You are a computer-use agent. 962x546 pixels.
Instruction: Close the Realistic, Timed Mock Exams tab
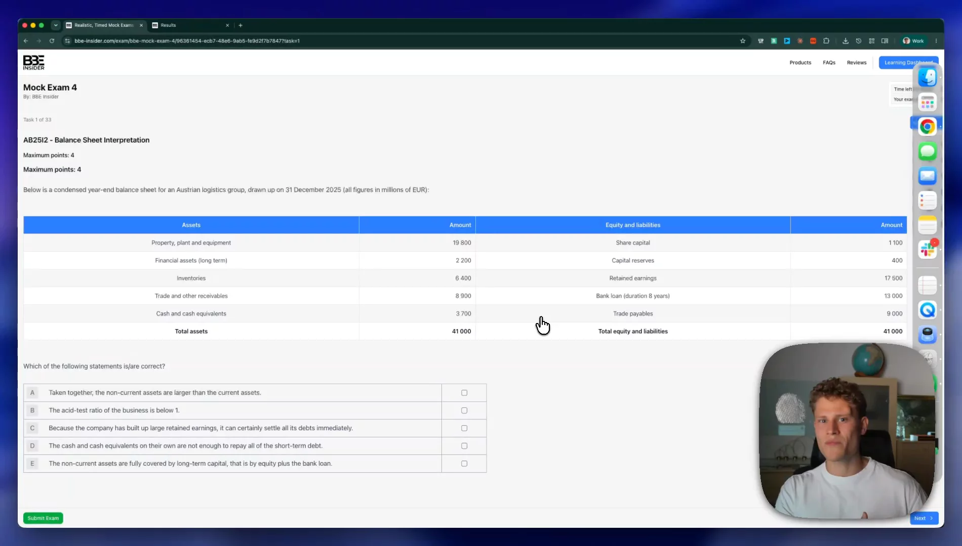[x=141, y=25]
